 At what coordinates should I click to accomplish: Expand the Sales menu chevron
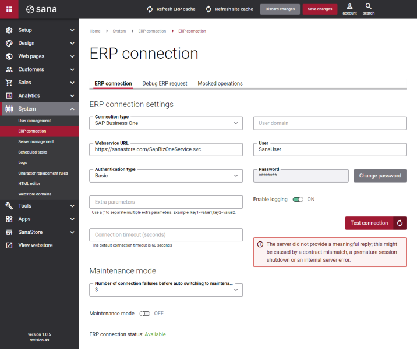[x=72, y=83]
